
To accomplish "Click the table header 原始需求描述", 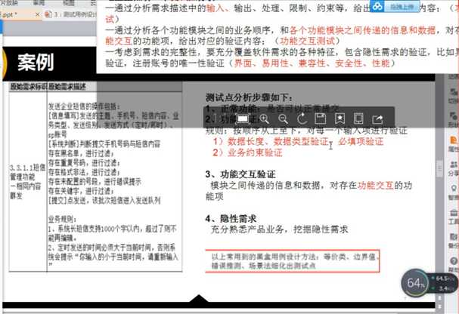I will 67,87.
